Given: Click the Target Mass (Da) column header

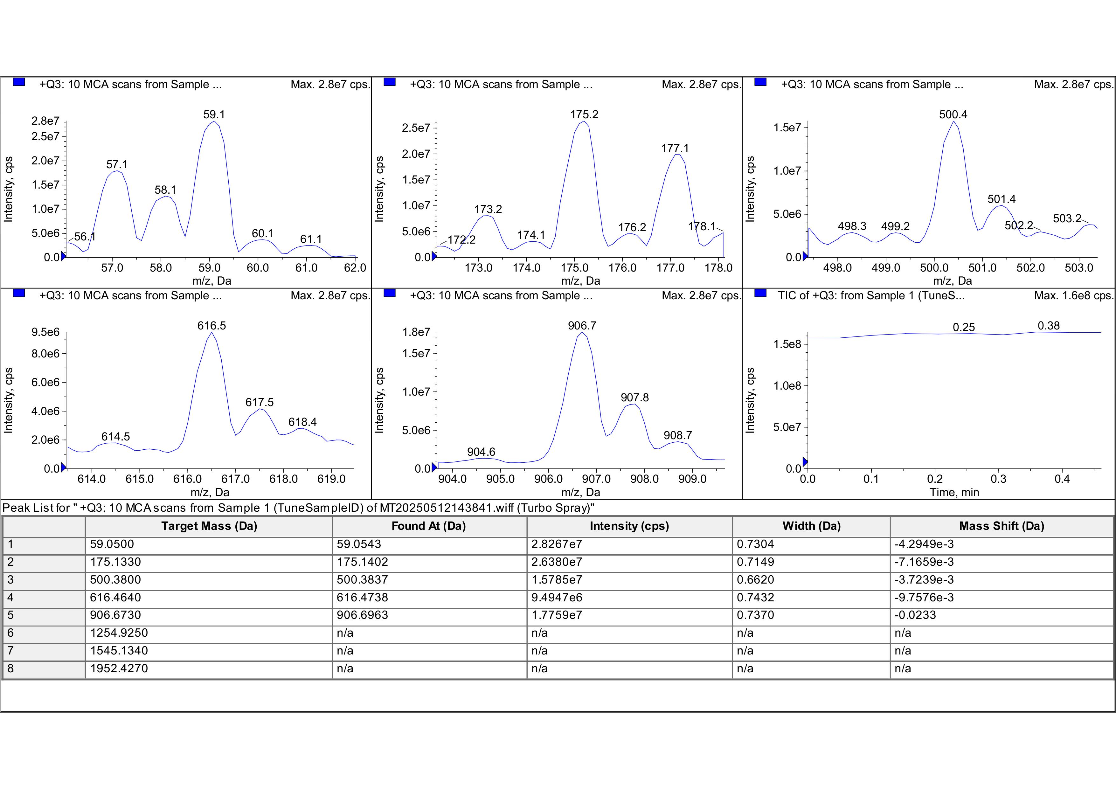Looking at the screenshot, I should [209, 526].
